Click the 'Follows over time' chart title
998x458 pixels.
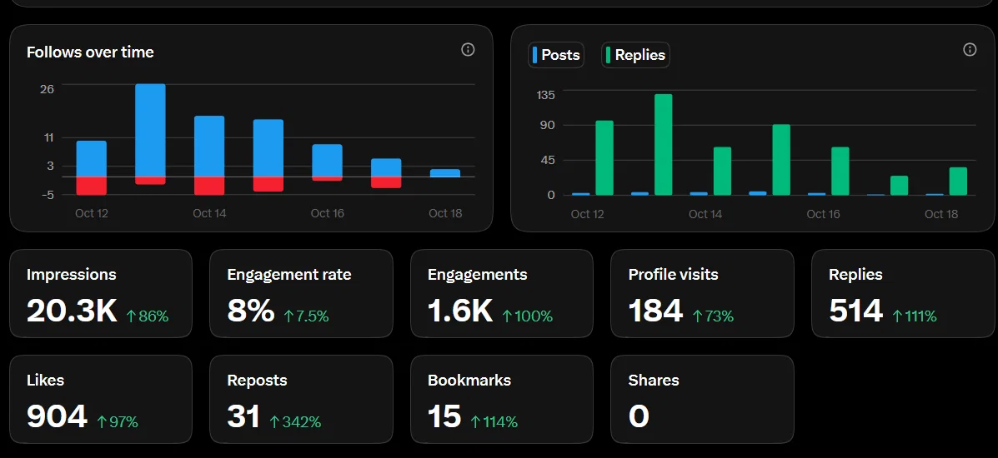coord(90,52)
